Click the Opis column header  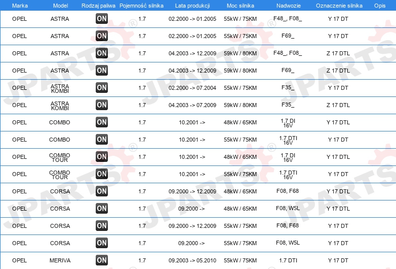tap(380, 6)
